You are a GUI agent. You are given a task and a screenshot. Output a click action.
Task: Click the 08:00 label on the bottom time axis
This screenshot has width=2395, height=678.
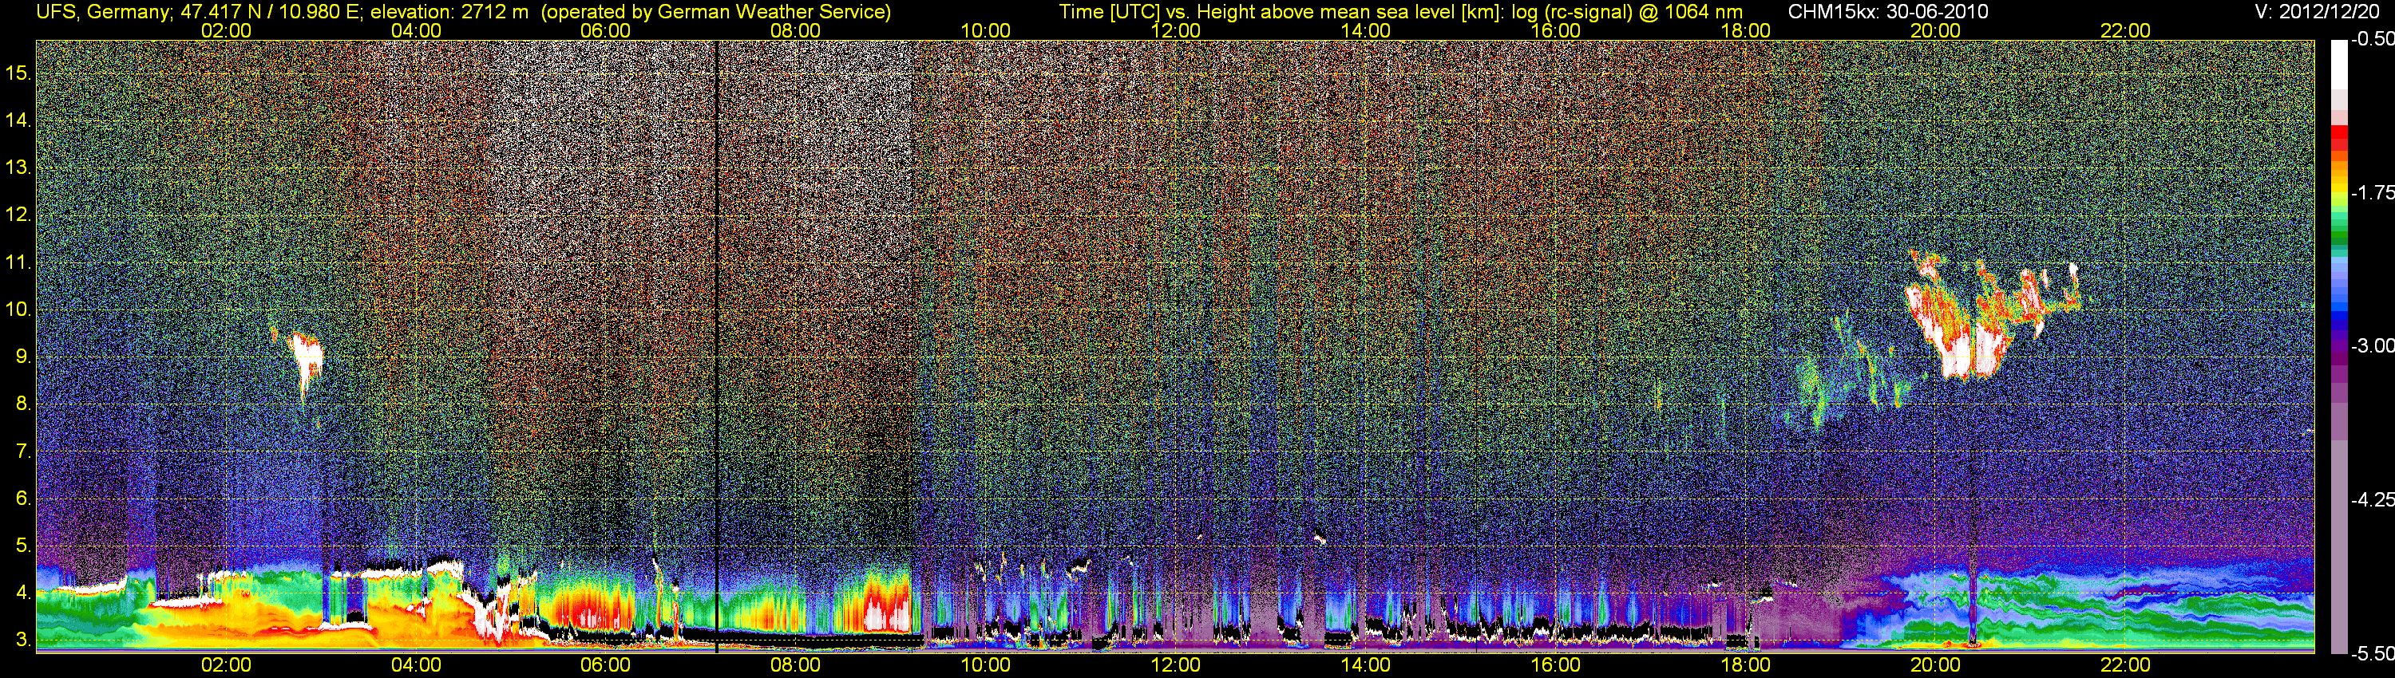point(796,665)
